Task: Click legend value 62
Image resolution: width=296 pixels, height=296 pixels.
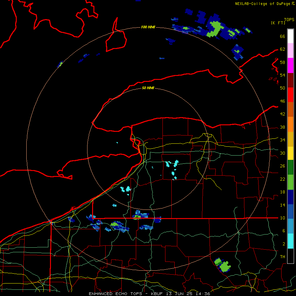Action: pos(283,49)
